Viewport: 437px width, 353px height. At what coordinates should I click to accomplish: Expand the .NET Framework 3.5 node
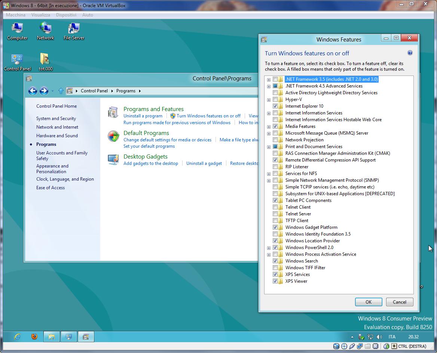pyautogui.click(x=269, y=80)
